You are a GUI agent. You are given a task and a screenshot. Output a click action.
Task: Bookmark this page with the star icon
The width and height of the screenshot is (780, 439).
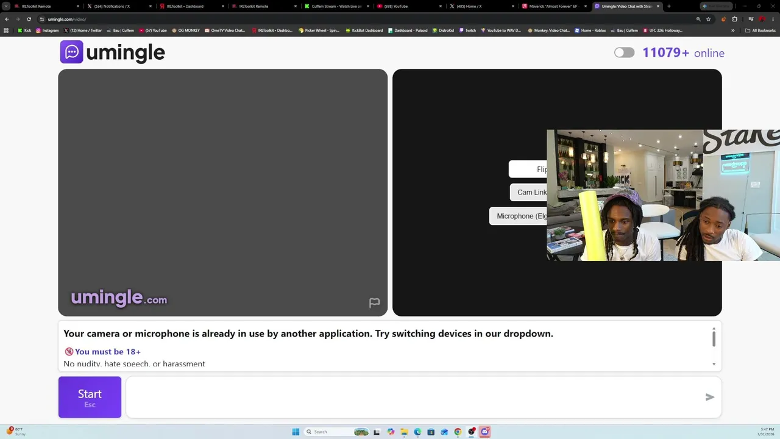pos(708,19)
